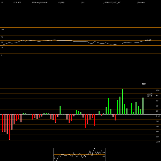Image resolution: width=161 pixels, height=161 pixels.
Task: Click the '63' label in mini chart
Action: point(104,153)
